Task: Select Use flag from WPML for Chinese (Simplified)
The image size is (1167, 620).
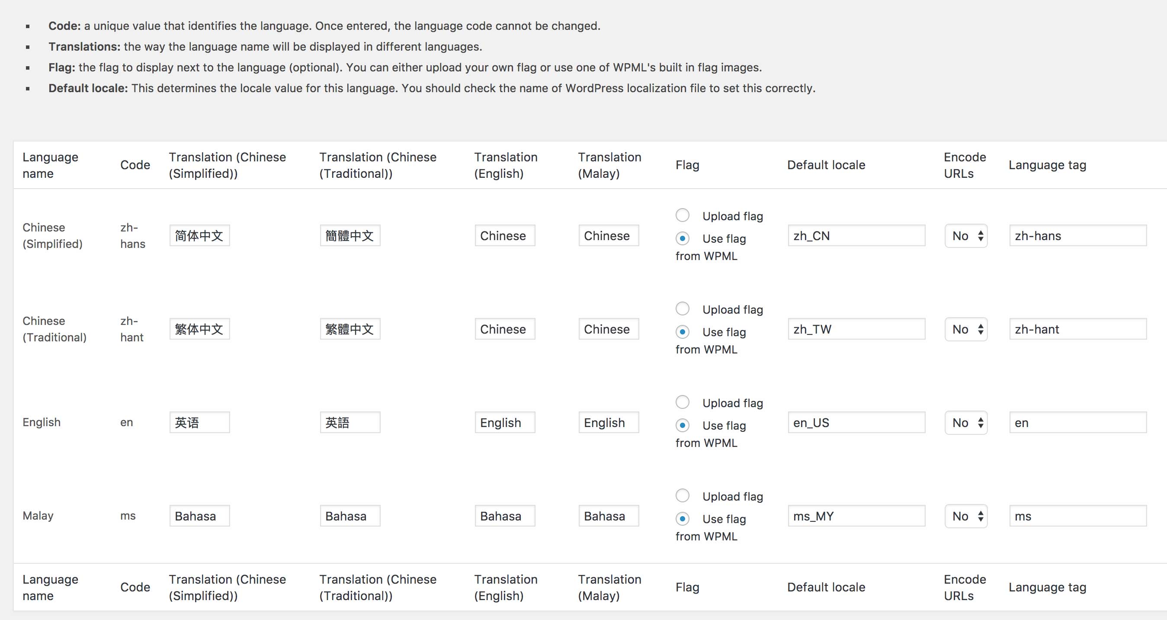Action: click(x=682, y=238)
